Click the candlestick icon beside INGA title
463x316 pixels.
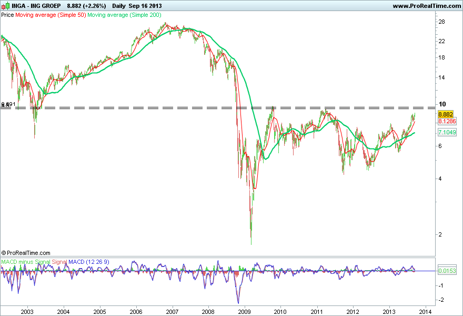point(5,6)
